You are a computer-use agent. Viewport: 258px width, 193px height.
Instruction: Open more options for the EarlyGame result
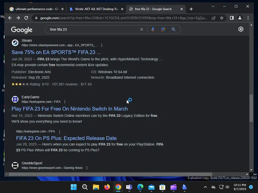click(x=65, y=102)
